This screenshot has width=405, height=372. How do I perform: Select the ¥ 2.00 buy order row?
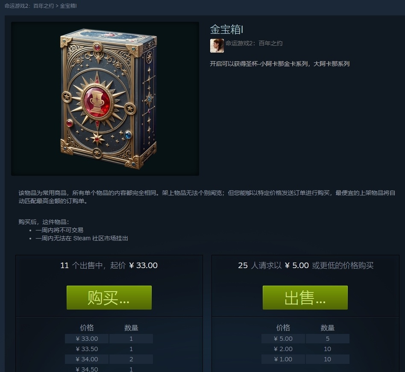pyautogui.click(x=305, y=349)
